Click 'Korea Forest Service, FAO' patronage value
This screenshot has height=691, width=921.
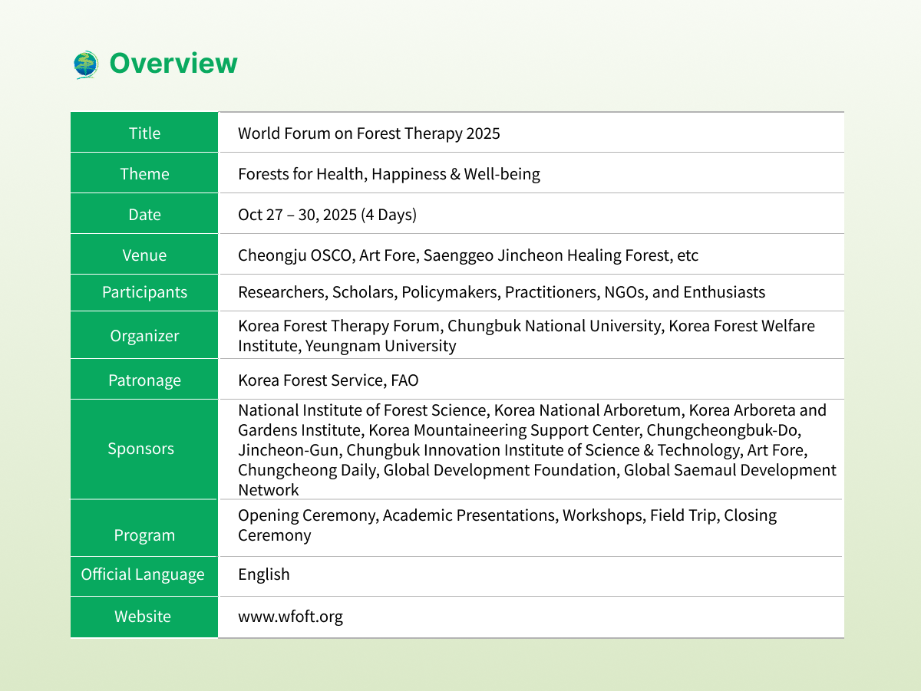(x=328, y=380)
